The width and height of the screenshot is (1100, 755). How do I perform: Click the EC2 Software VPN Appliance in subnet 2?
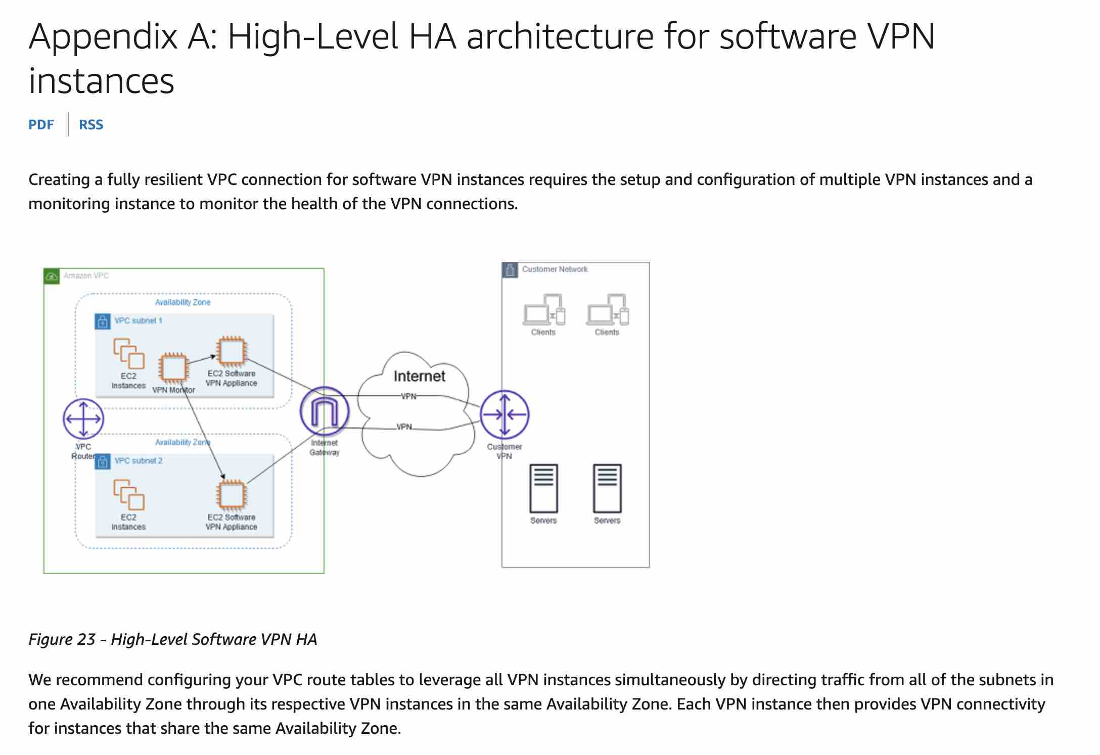pos(232,494)
